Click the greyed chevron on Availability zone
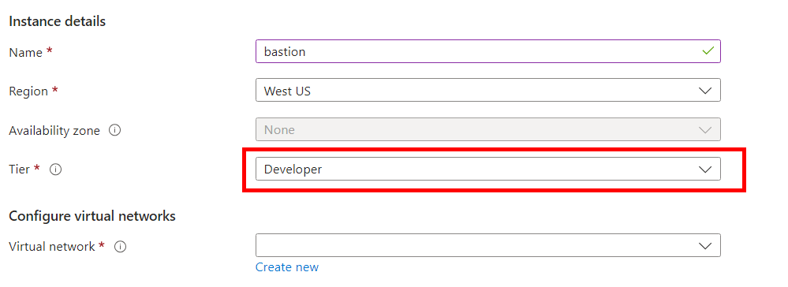 click(x=705, y=130)
